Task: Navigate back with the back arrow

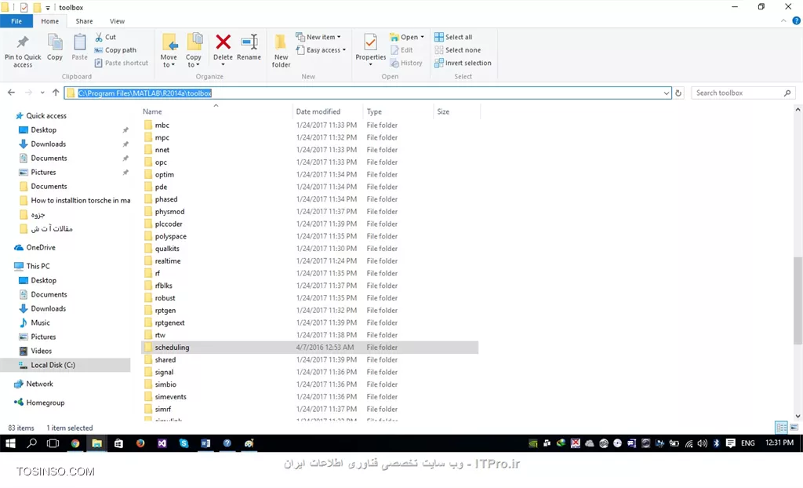Action: 11,93
